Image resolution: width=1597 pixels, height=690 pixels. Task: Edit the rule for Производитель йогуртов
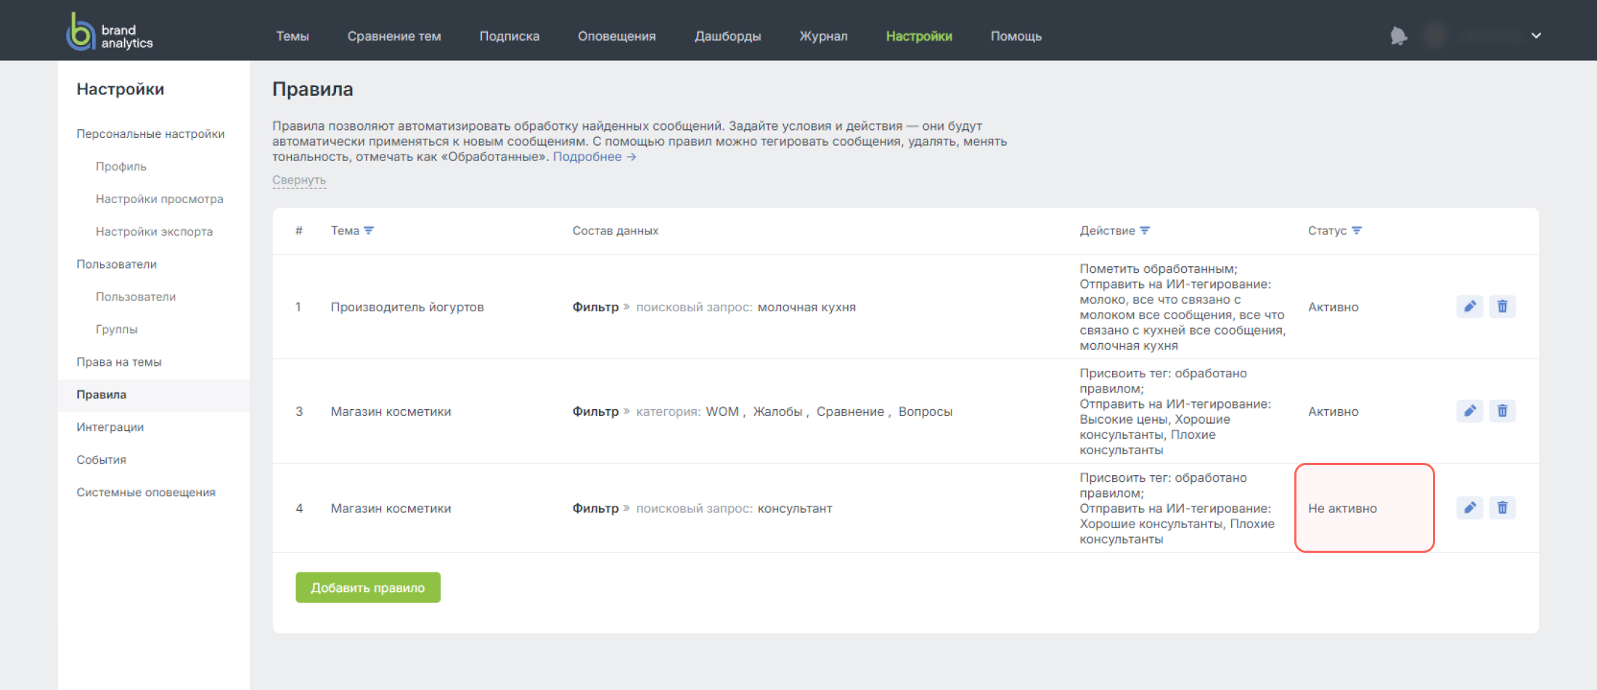(1469, 306)
